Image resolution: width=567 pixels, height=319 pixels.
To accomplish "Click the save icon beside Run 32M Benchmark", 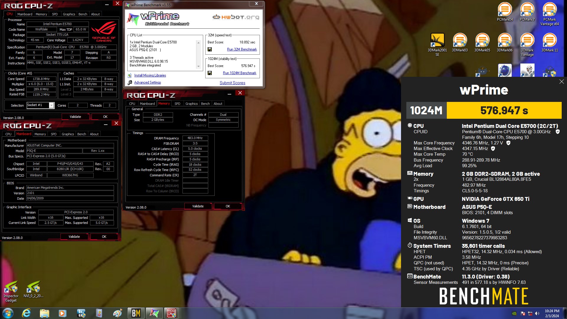I will [x=210, y=49].
